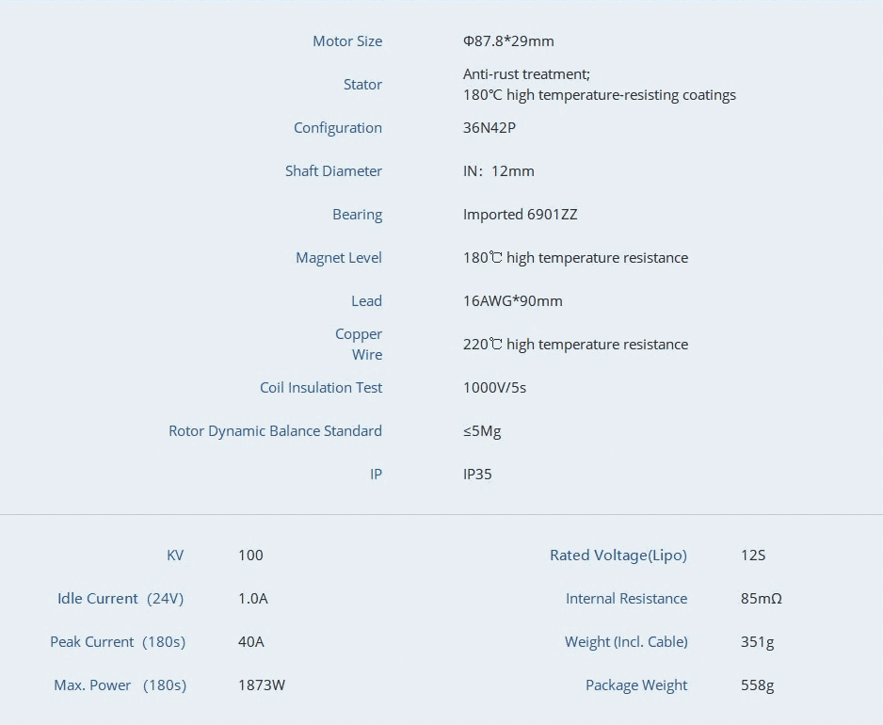Click the Shaft Diameter label
The height and width of the screenshot is (725, 883).
333,171
